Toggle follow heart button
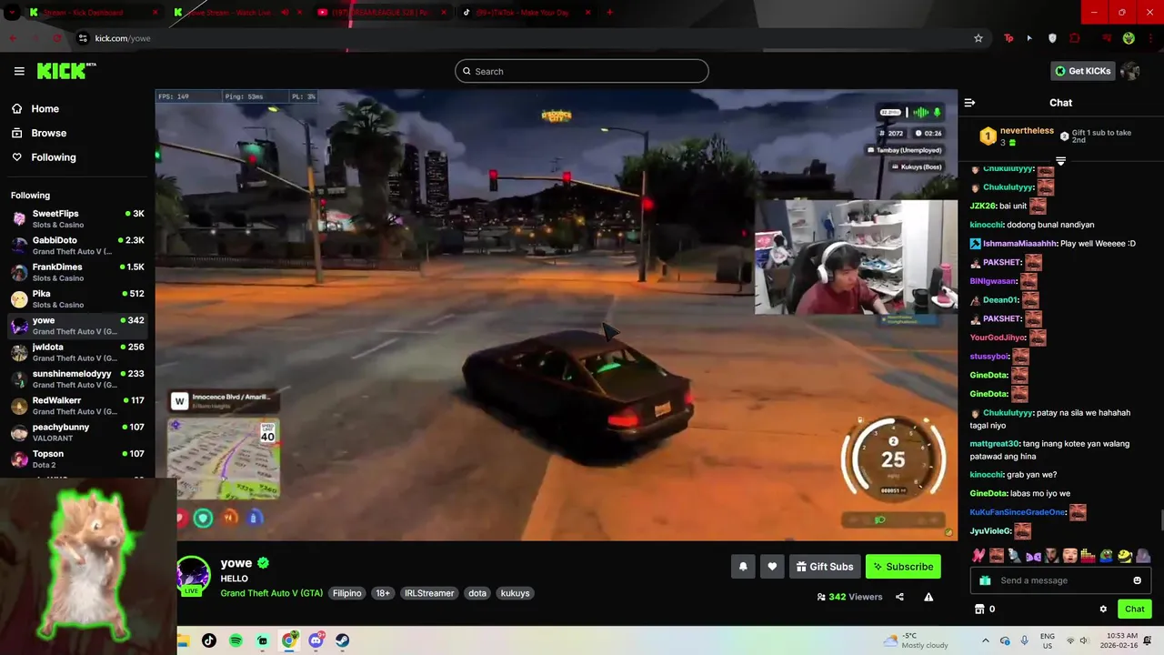1164x655 pixels. point(772,567)
